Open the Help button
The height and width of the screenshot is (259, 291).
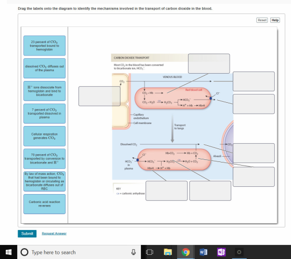pyautogui.click(x=275, y=20)
